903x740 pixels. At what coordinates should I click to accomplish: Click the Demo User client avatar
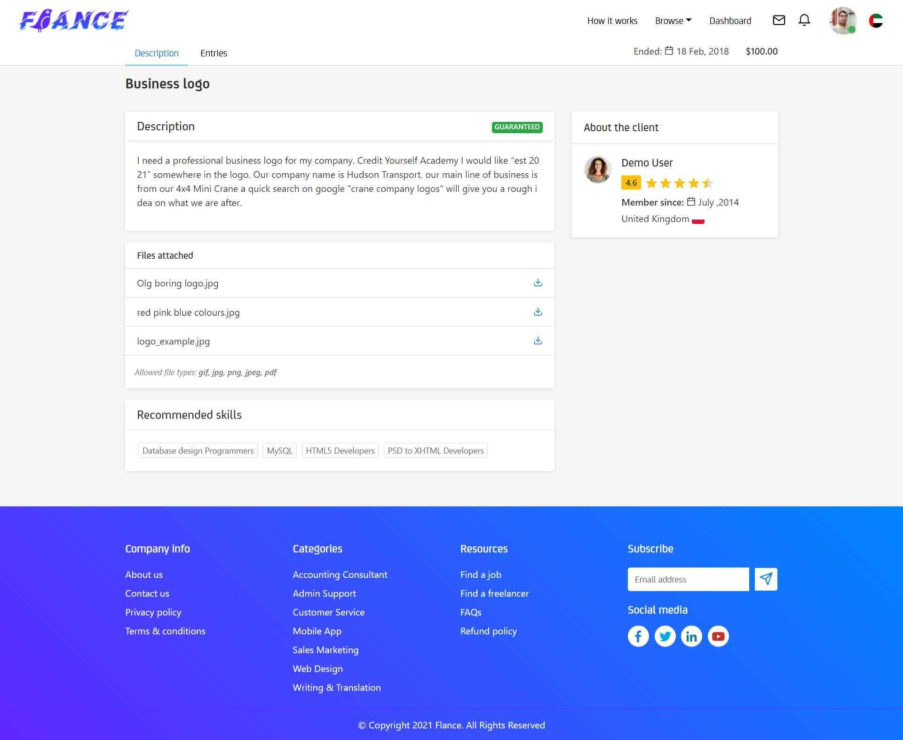click(598, 169)
